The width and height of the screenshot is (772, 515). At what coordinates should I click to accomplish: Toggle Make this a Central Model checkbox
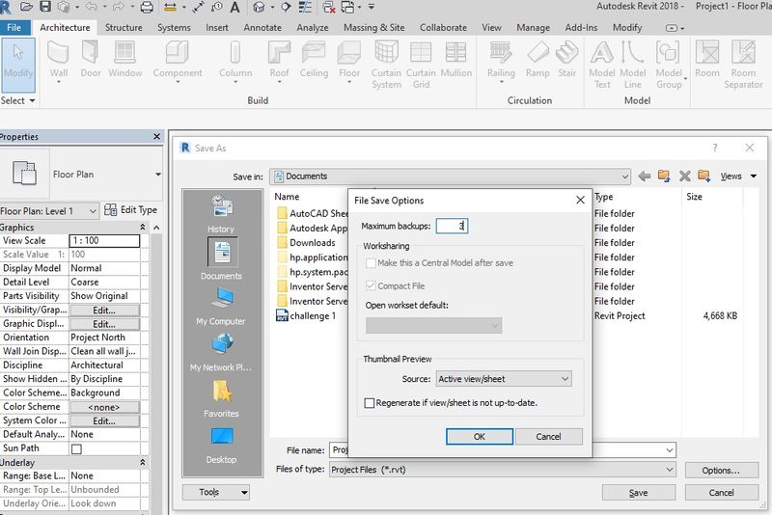pos(371,263)
